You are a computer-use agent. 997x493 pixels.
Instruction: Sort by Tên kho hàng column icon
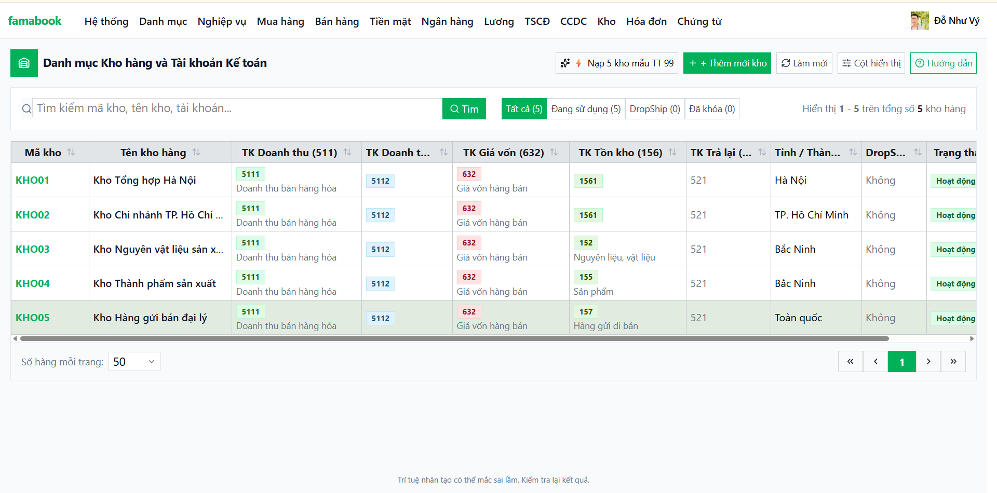point(196,152)
